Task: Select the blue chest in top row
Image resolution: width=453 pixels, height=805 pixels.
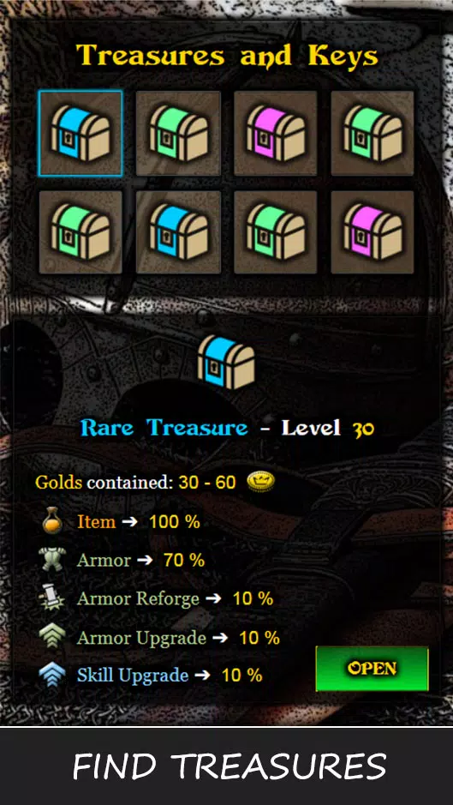Action: point(80,134)
